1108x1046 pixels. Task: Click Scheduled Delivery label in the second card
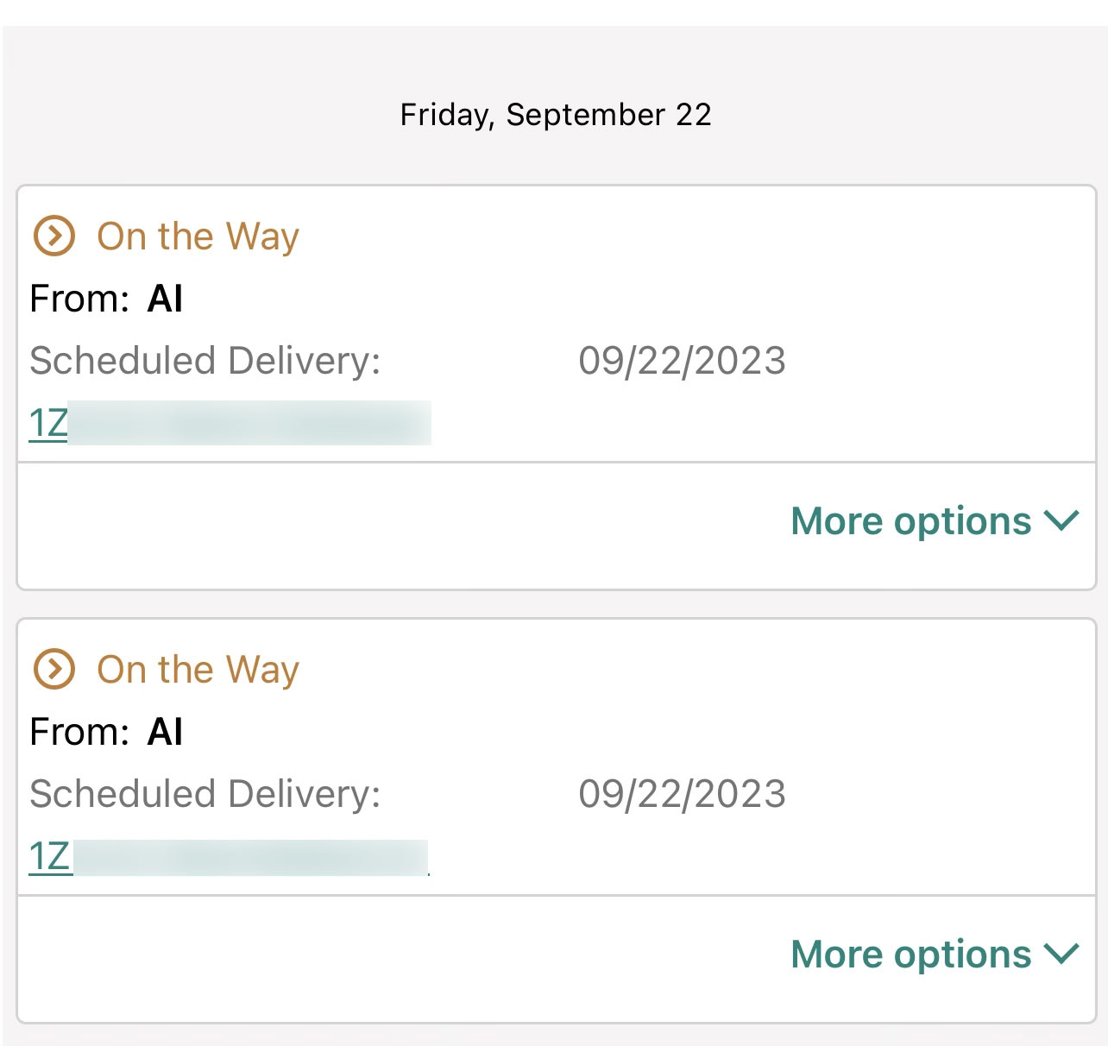[205, 794]
